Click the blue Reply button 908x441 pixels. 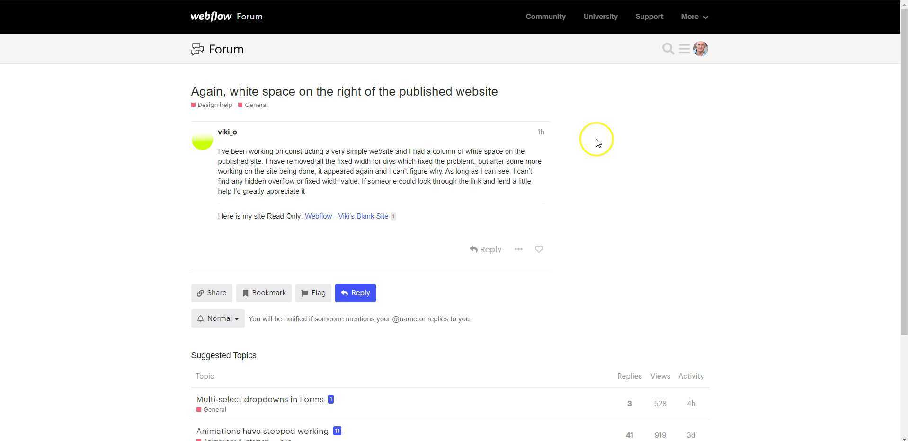tap(356, 293)
